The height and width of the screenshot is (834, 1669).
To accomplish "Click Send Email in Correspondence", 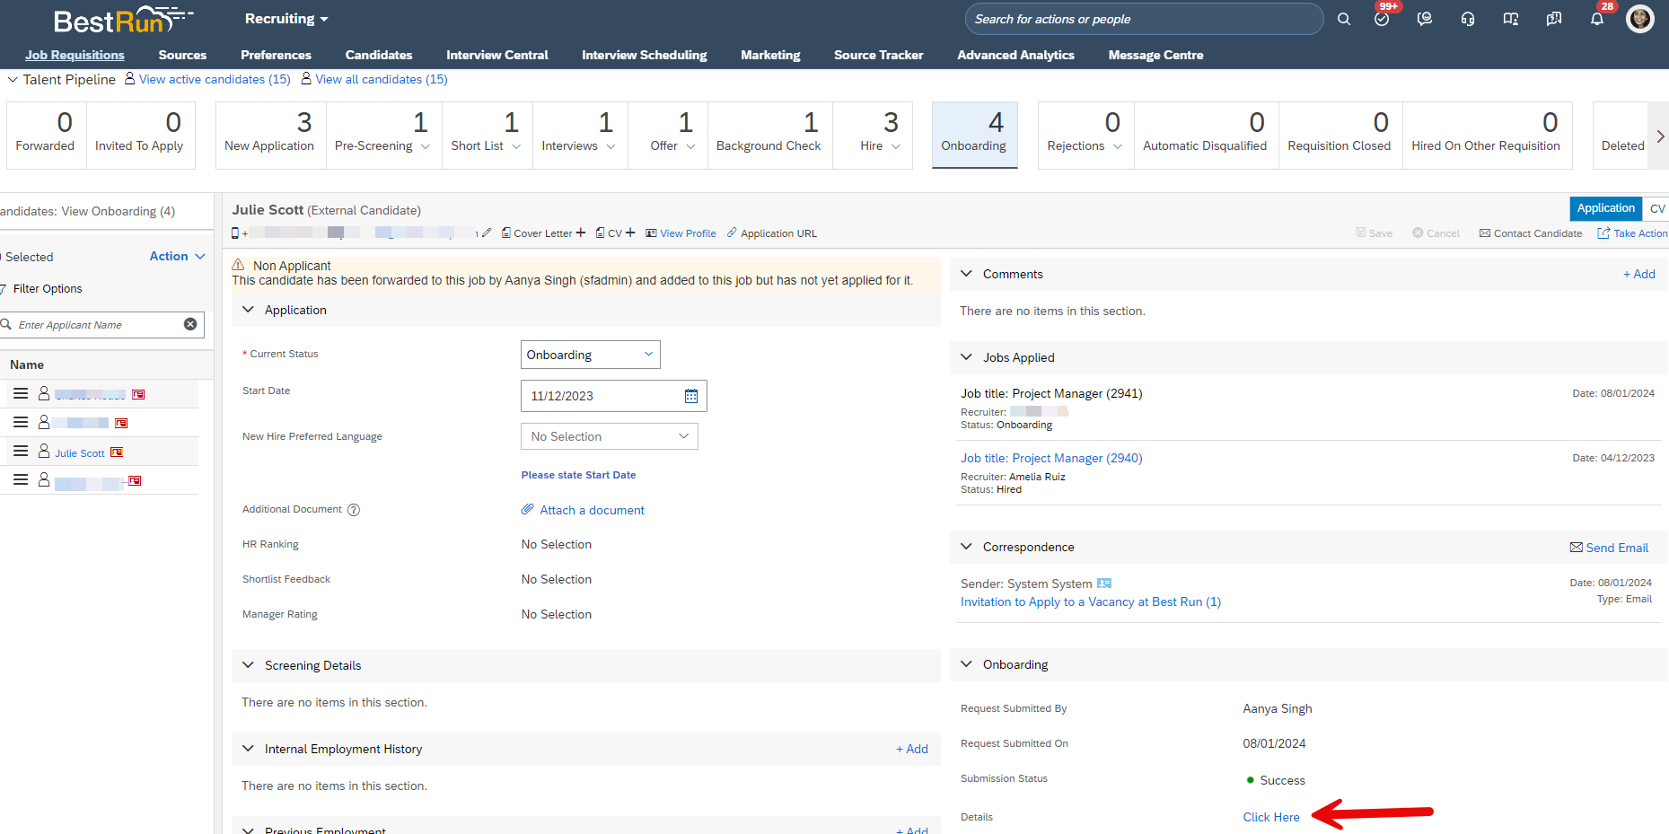I will [x=1609, y=548].
